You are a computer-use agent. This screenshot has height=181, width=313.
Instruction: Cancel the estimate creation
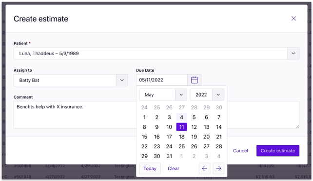(240, 151)
